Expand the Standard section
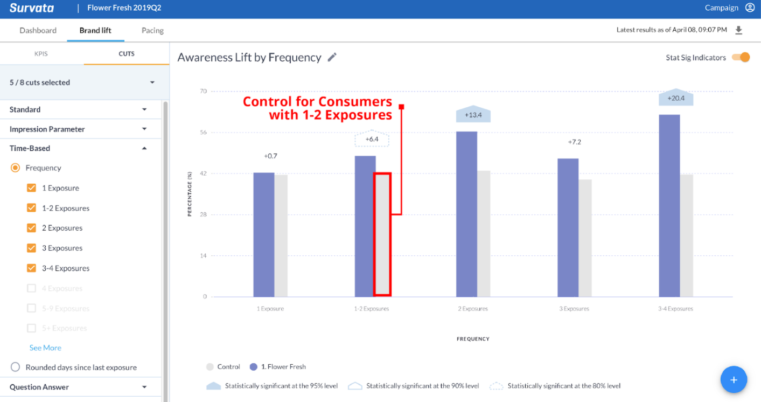 [x=81, y=109]
